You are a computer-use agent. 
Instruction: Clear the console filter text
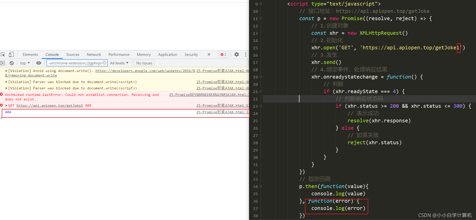pos(104,63)
